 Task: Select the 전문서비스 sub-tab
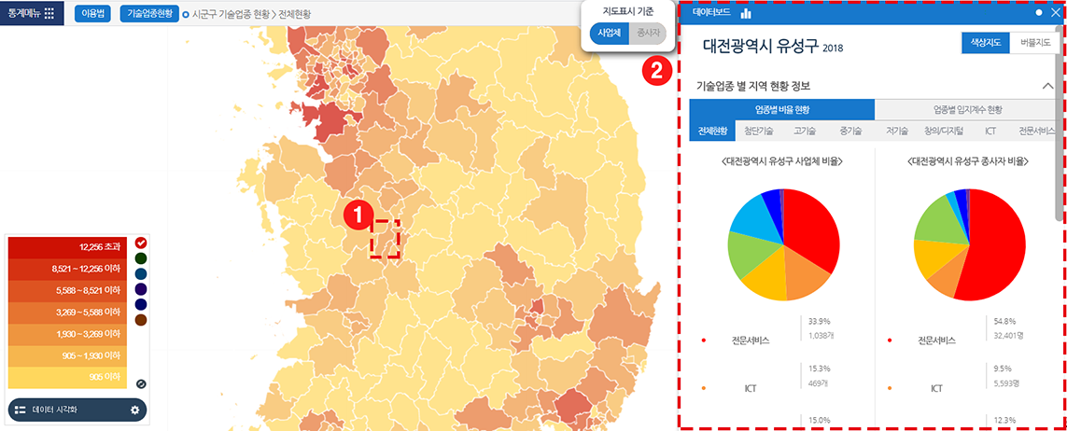coord(1036,131)
